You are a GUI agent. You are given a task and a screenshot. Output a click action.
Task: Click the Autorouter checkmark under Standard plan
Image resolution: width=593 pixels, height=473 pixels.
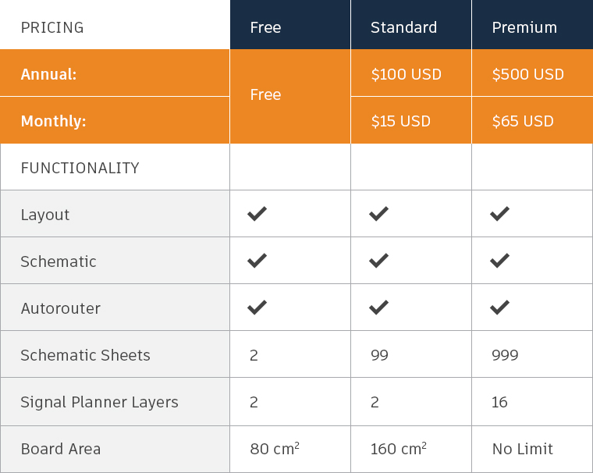378,308
